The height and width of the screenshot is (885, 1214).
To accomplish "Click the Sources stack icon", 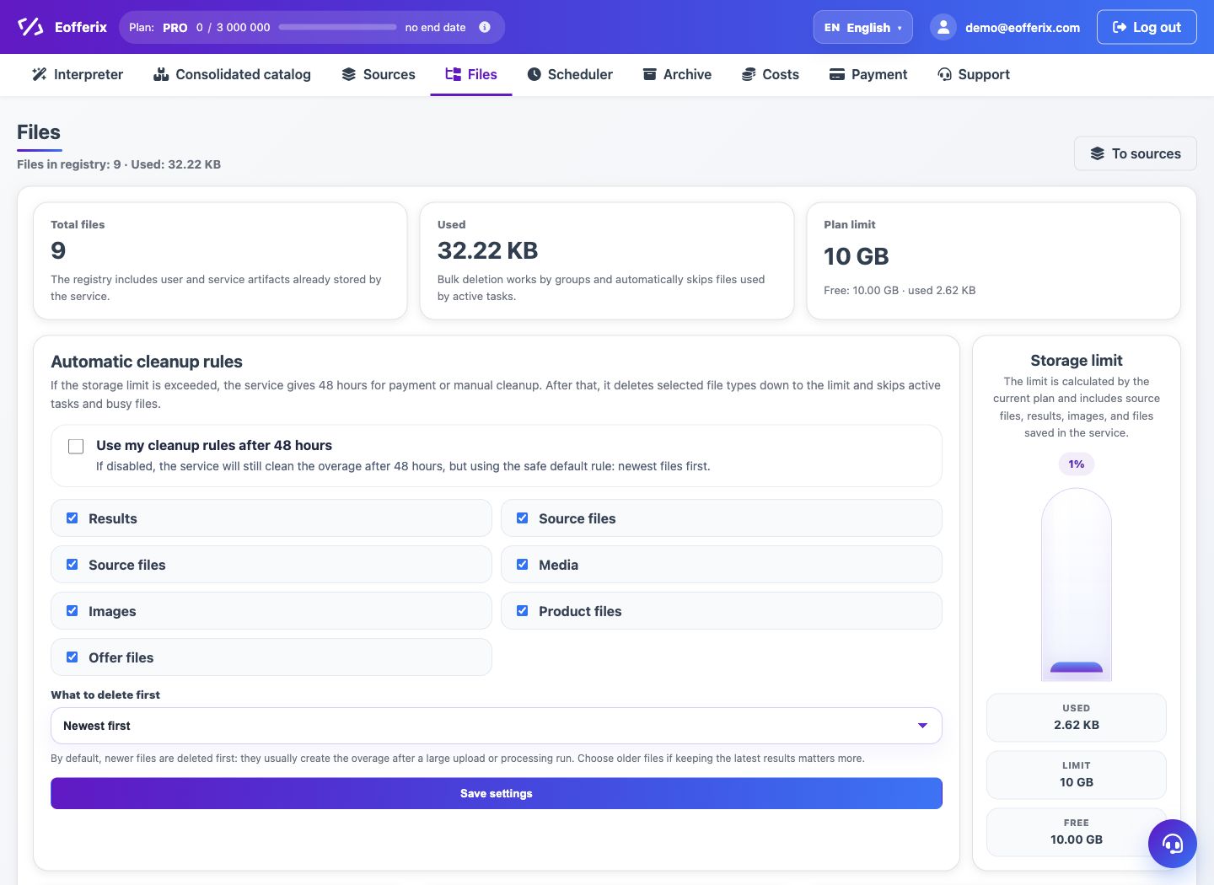I will click(x=349, y=74).
